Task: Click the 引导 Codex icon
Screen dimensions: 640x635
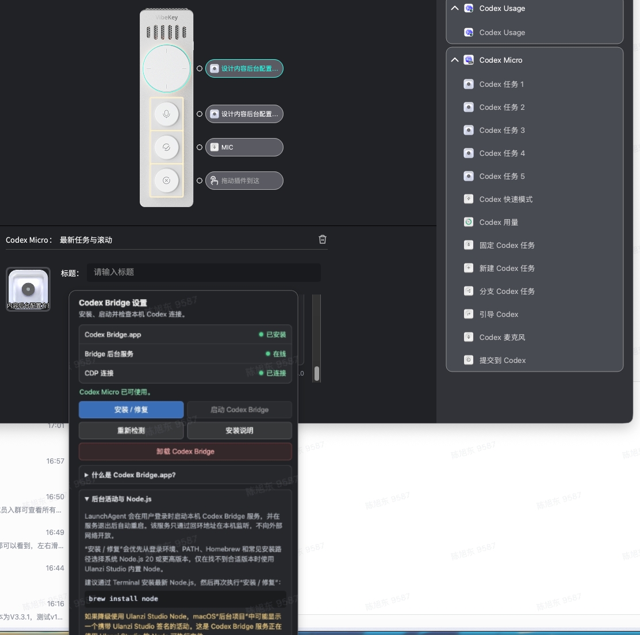Action: [x=469, y=314]
